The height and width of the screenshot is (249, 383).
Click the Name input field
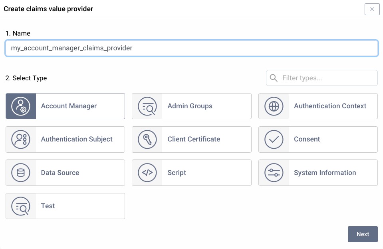point(192,48)
